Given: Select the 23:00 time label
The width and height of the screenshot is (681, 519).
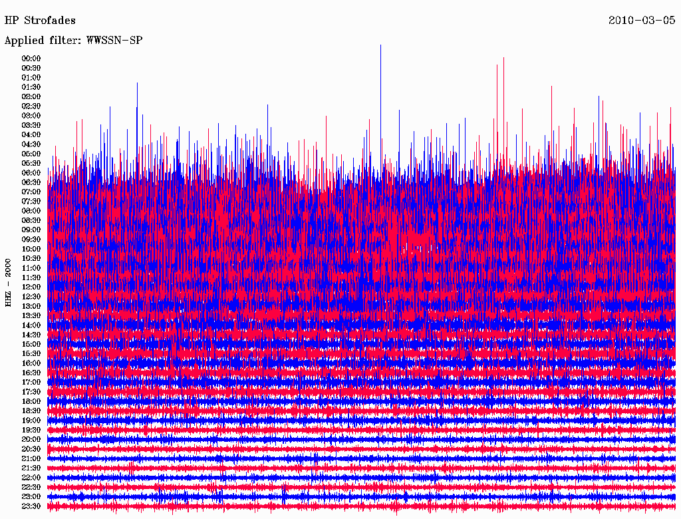Looking at the screenshot, I should 31,497.
